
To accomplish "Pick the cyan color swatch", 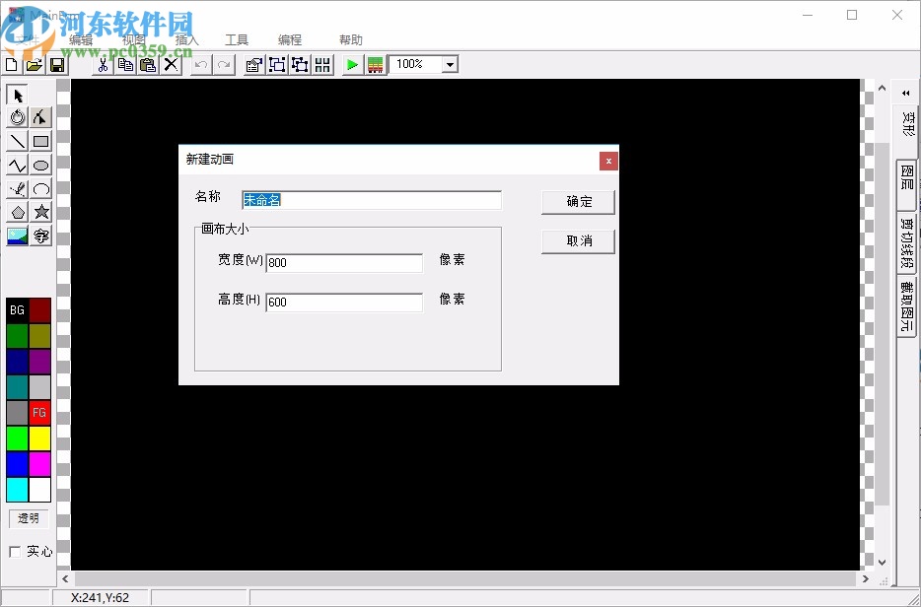I will click(x=17, y=490).
